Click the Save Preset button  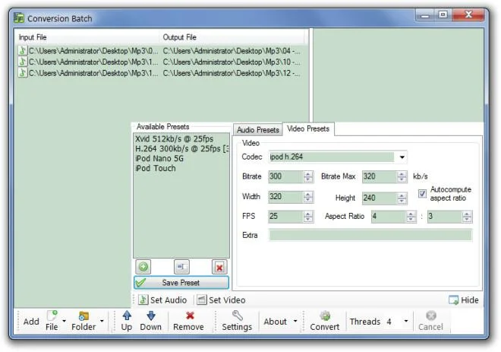point(181,283)
